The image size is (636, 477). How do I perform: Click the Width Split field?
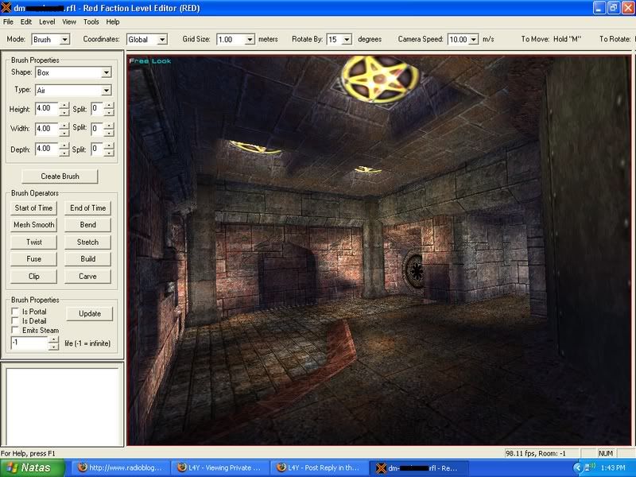pos(97,129)
